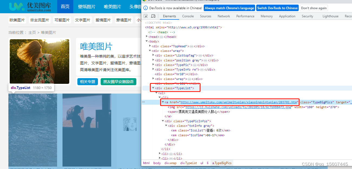Click the 欧美图片 tag
The width and height of the screenshot is (352, 169).
click(17, 20)
